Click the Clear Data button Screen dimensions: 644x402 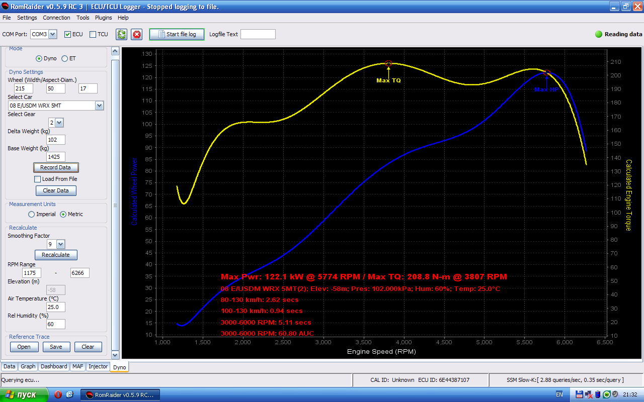56,190
